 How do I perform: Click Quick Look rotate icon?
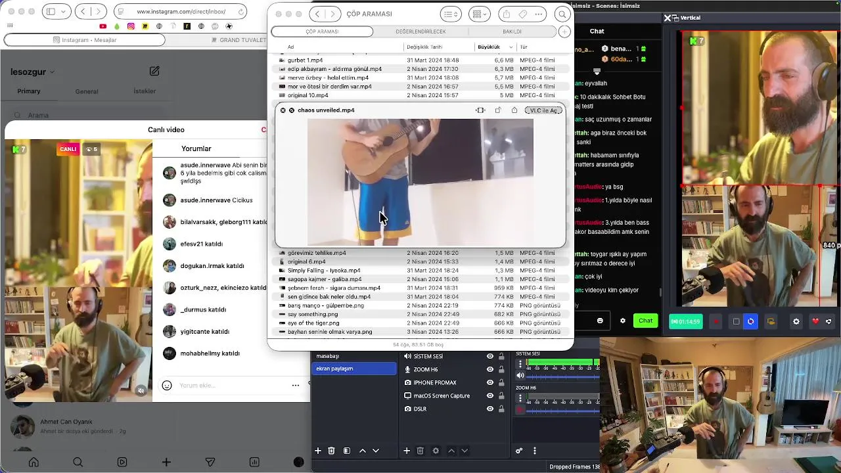(x=498, y=110)
